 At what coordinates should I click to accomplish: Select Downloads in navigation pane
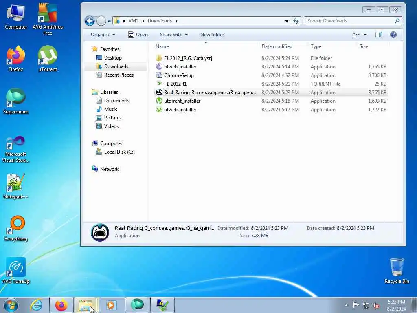tap(116, 66)
